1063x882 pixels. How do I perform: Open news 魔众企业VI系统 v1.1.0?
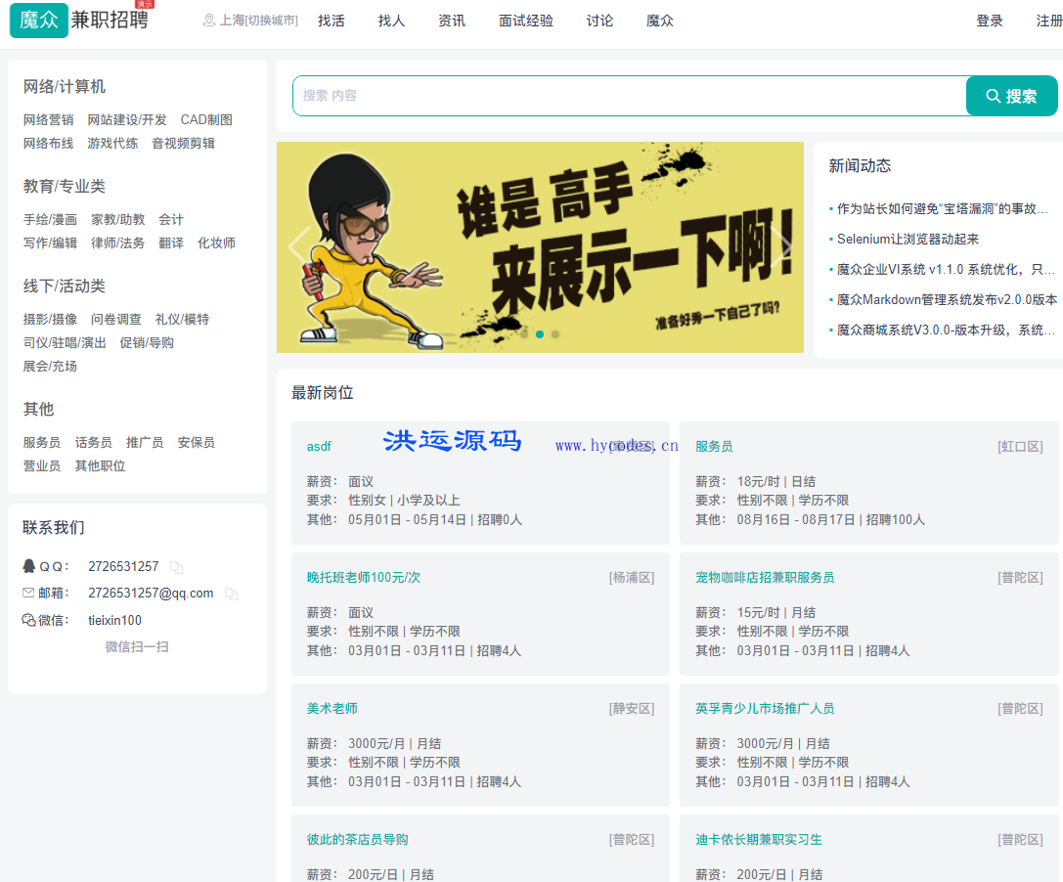945,270
